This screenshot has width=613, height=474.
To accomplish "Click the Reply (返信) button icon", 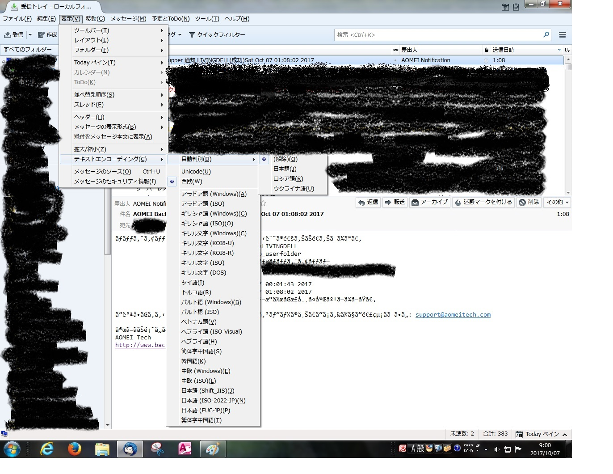I will tap(362, 203).
